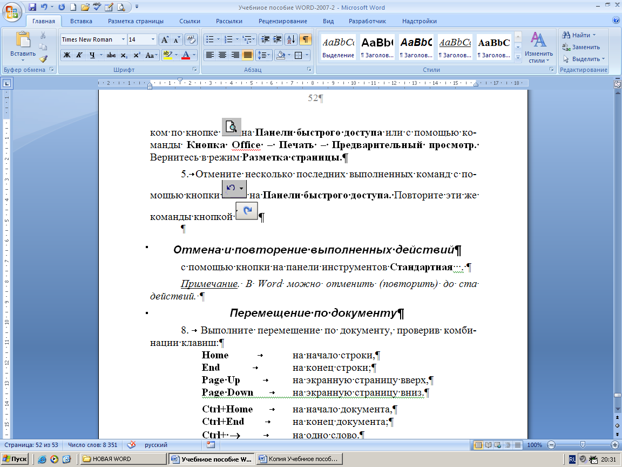Activate Format Painter brush
The width and height of the screenshot is (622, 467).
[43, 59]
